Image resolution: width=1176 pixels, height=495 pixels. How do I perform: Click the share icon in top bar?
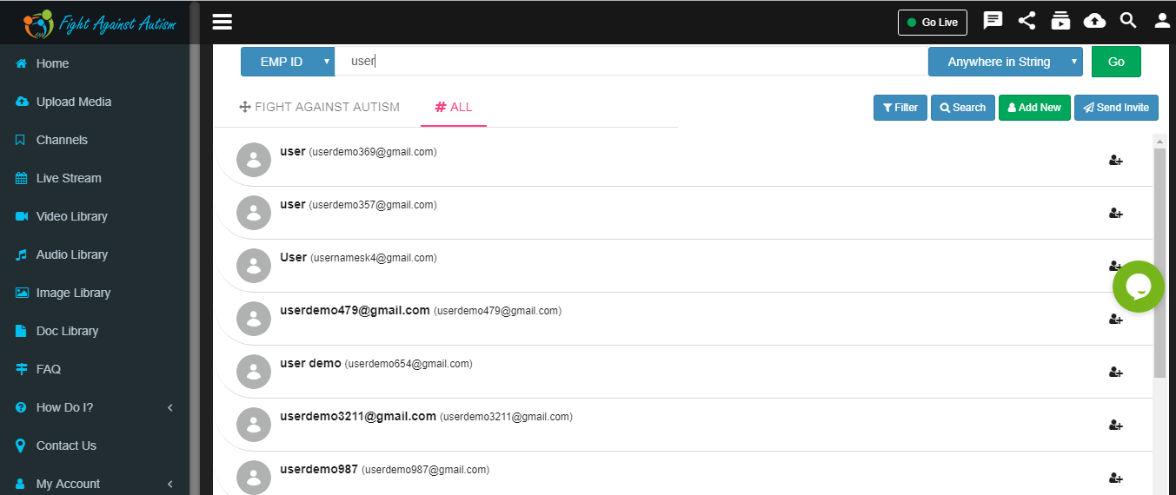coord(1027,21)
